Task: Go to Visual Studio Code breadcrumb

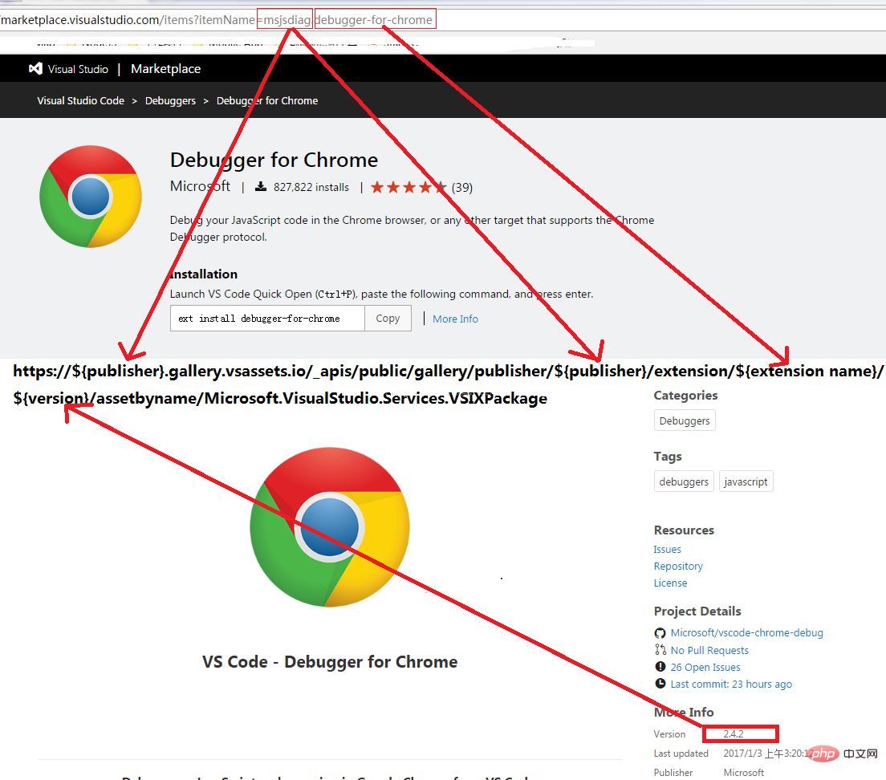Action: coord(80,101)
